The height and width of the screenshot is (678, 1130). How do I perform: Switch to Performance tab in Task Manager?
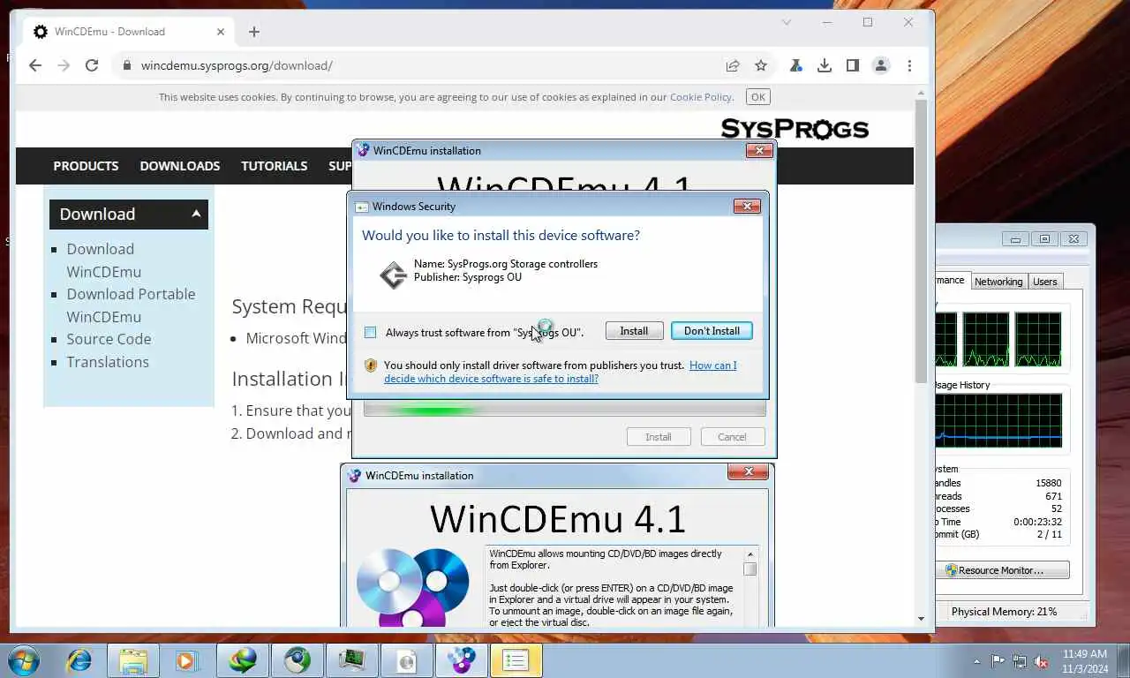952,280
